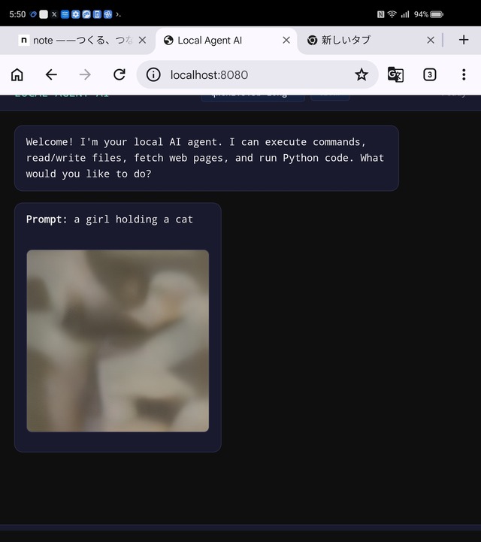The height and width of the screenshot is (542, 481).
Task: Open site info icon in address bar
Action: click(x=153, y=74)
